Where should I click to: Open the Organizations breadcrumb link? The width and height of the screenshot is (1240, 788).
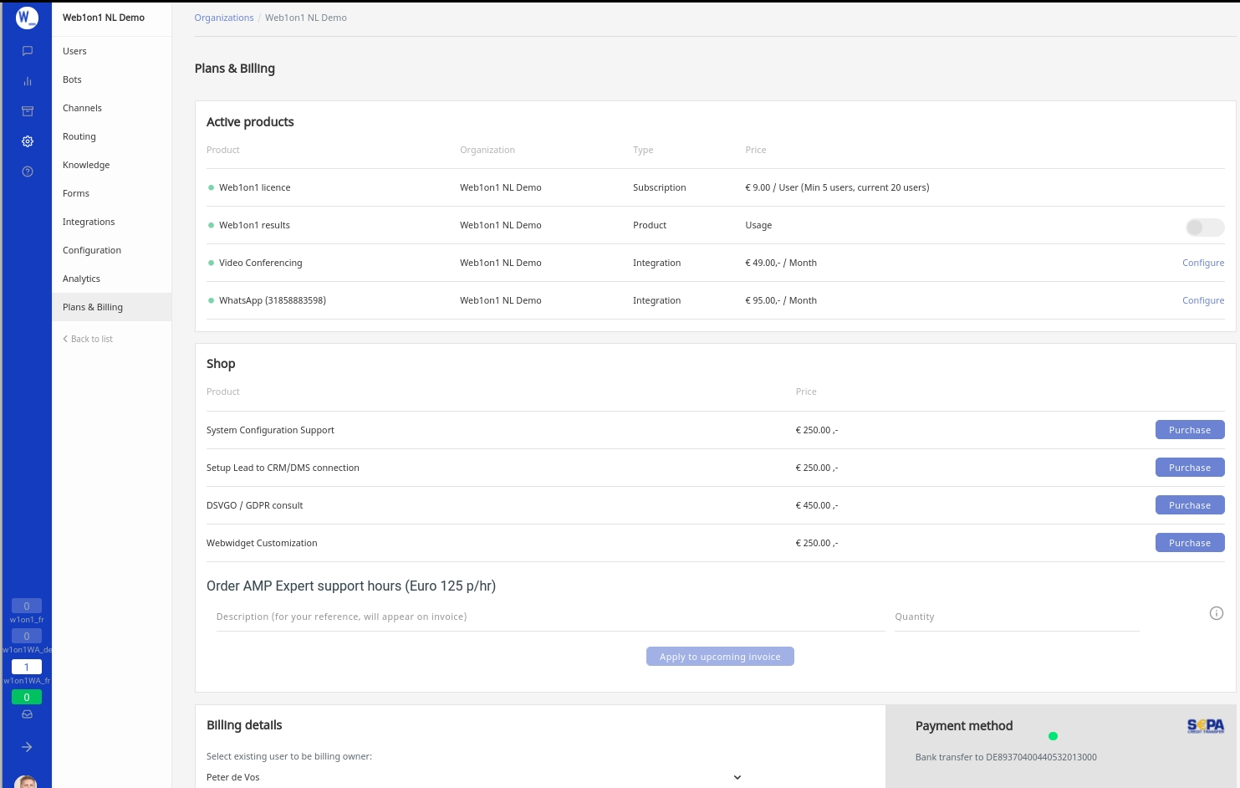tap(224, 18)
